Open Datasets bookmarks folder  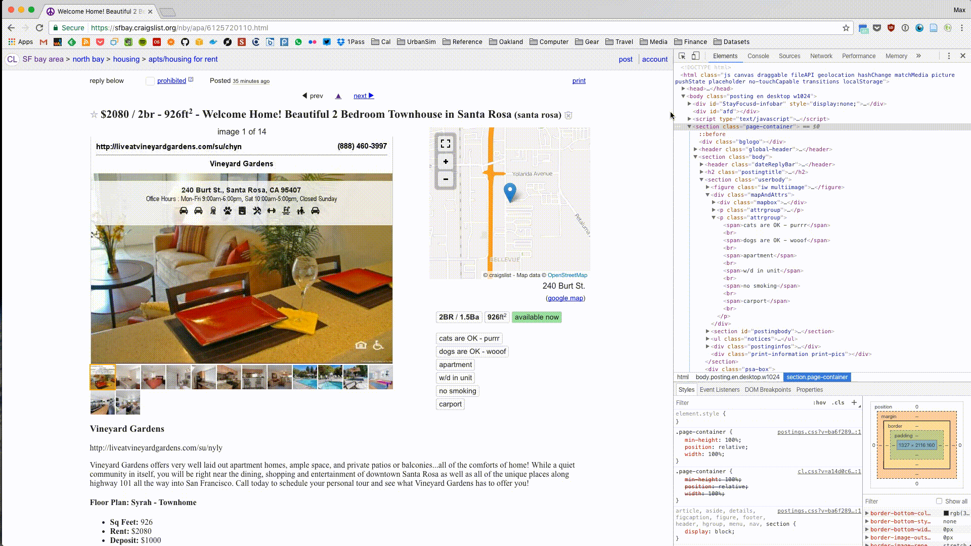(x=731, y=42)
